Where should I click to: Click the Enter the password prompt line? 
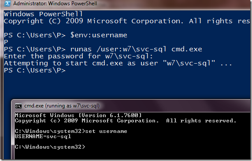click(78, 56)
